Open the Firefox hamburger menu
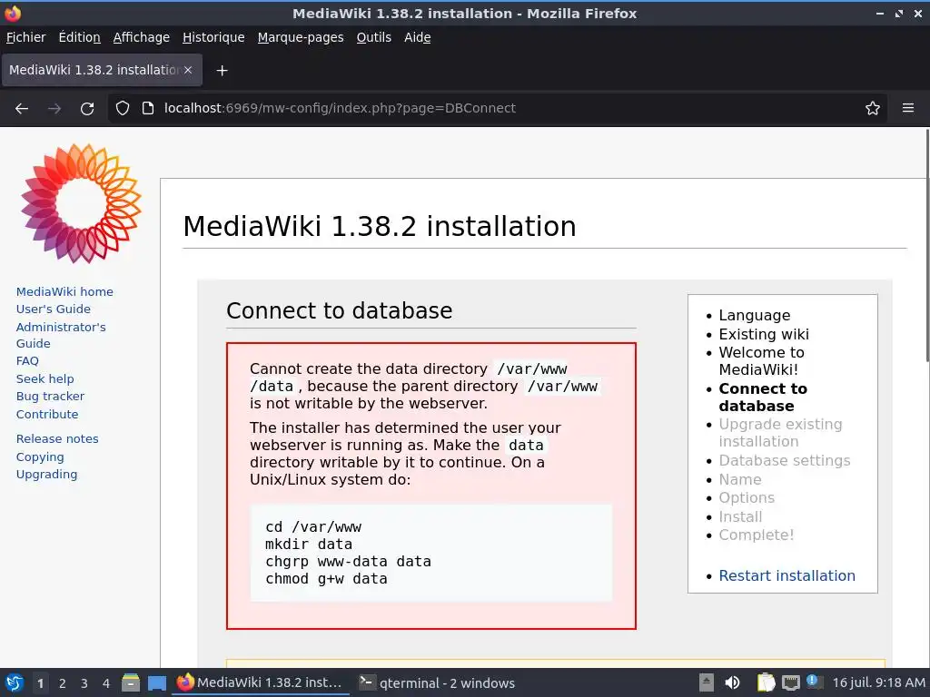The height and width of the screenshot is (697, 930). (908, 108)
